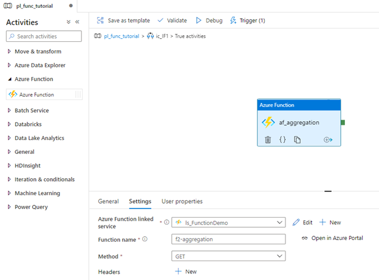Delete the af_aggregation activity via trash icon
Image resolution: width=379 pixels, height=280 pixels.
click(268, 139)
